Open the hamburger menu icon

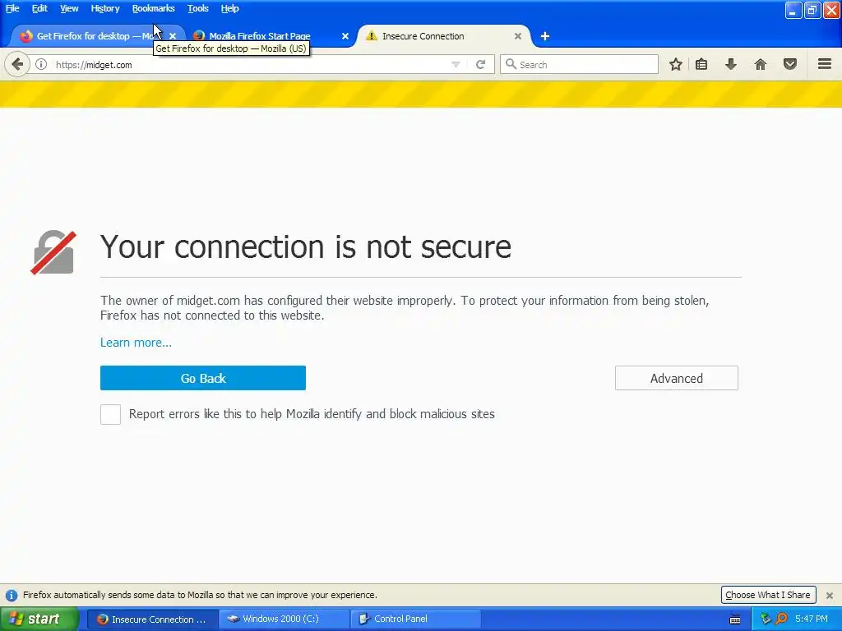tap(825, 64)
